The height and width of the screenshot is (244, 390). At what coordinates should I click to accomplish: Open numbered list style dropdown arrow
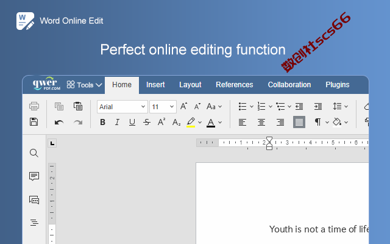point(271,107)
